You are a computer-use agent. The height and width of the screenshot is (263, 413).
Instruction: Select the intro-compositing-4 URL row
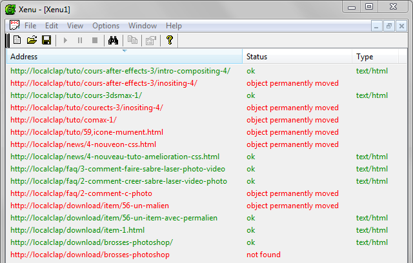pyautogui.click(x=121, y=71)
